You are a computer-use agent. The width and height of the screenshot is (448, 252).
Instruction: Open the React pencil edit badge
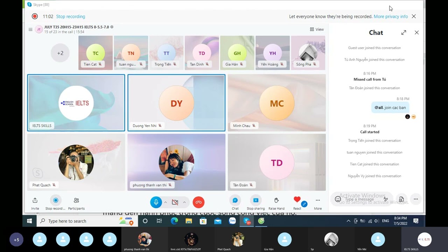coord(304,204)
